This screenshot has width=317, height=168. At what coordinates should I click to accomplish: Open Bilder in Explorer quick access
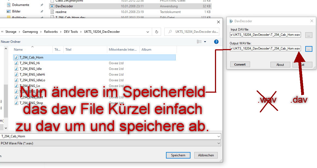click(x=16, y=11)
